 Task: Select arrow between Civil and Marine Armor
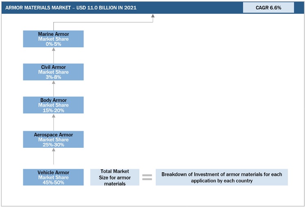[53, 55]
